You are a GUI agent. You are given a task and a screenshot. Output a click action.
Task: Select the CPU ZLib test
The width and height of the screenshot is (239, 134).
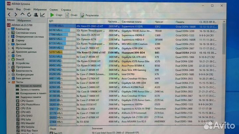[26, 108]
